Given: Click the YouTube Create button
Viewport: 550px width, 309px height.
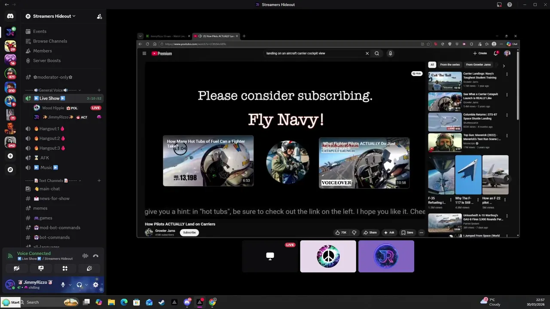Looking at the screenshot, I should click(480, 54).
